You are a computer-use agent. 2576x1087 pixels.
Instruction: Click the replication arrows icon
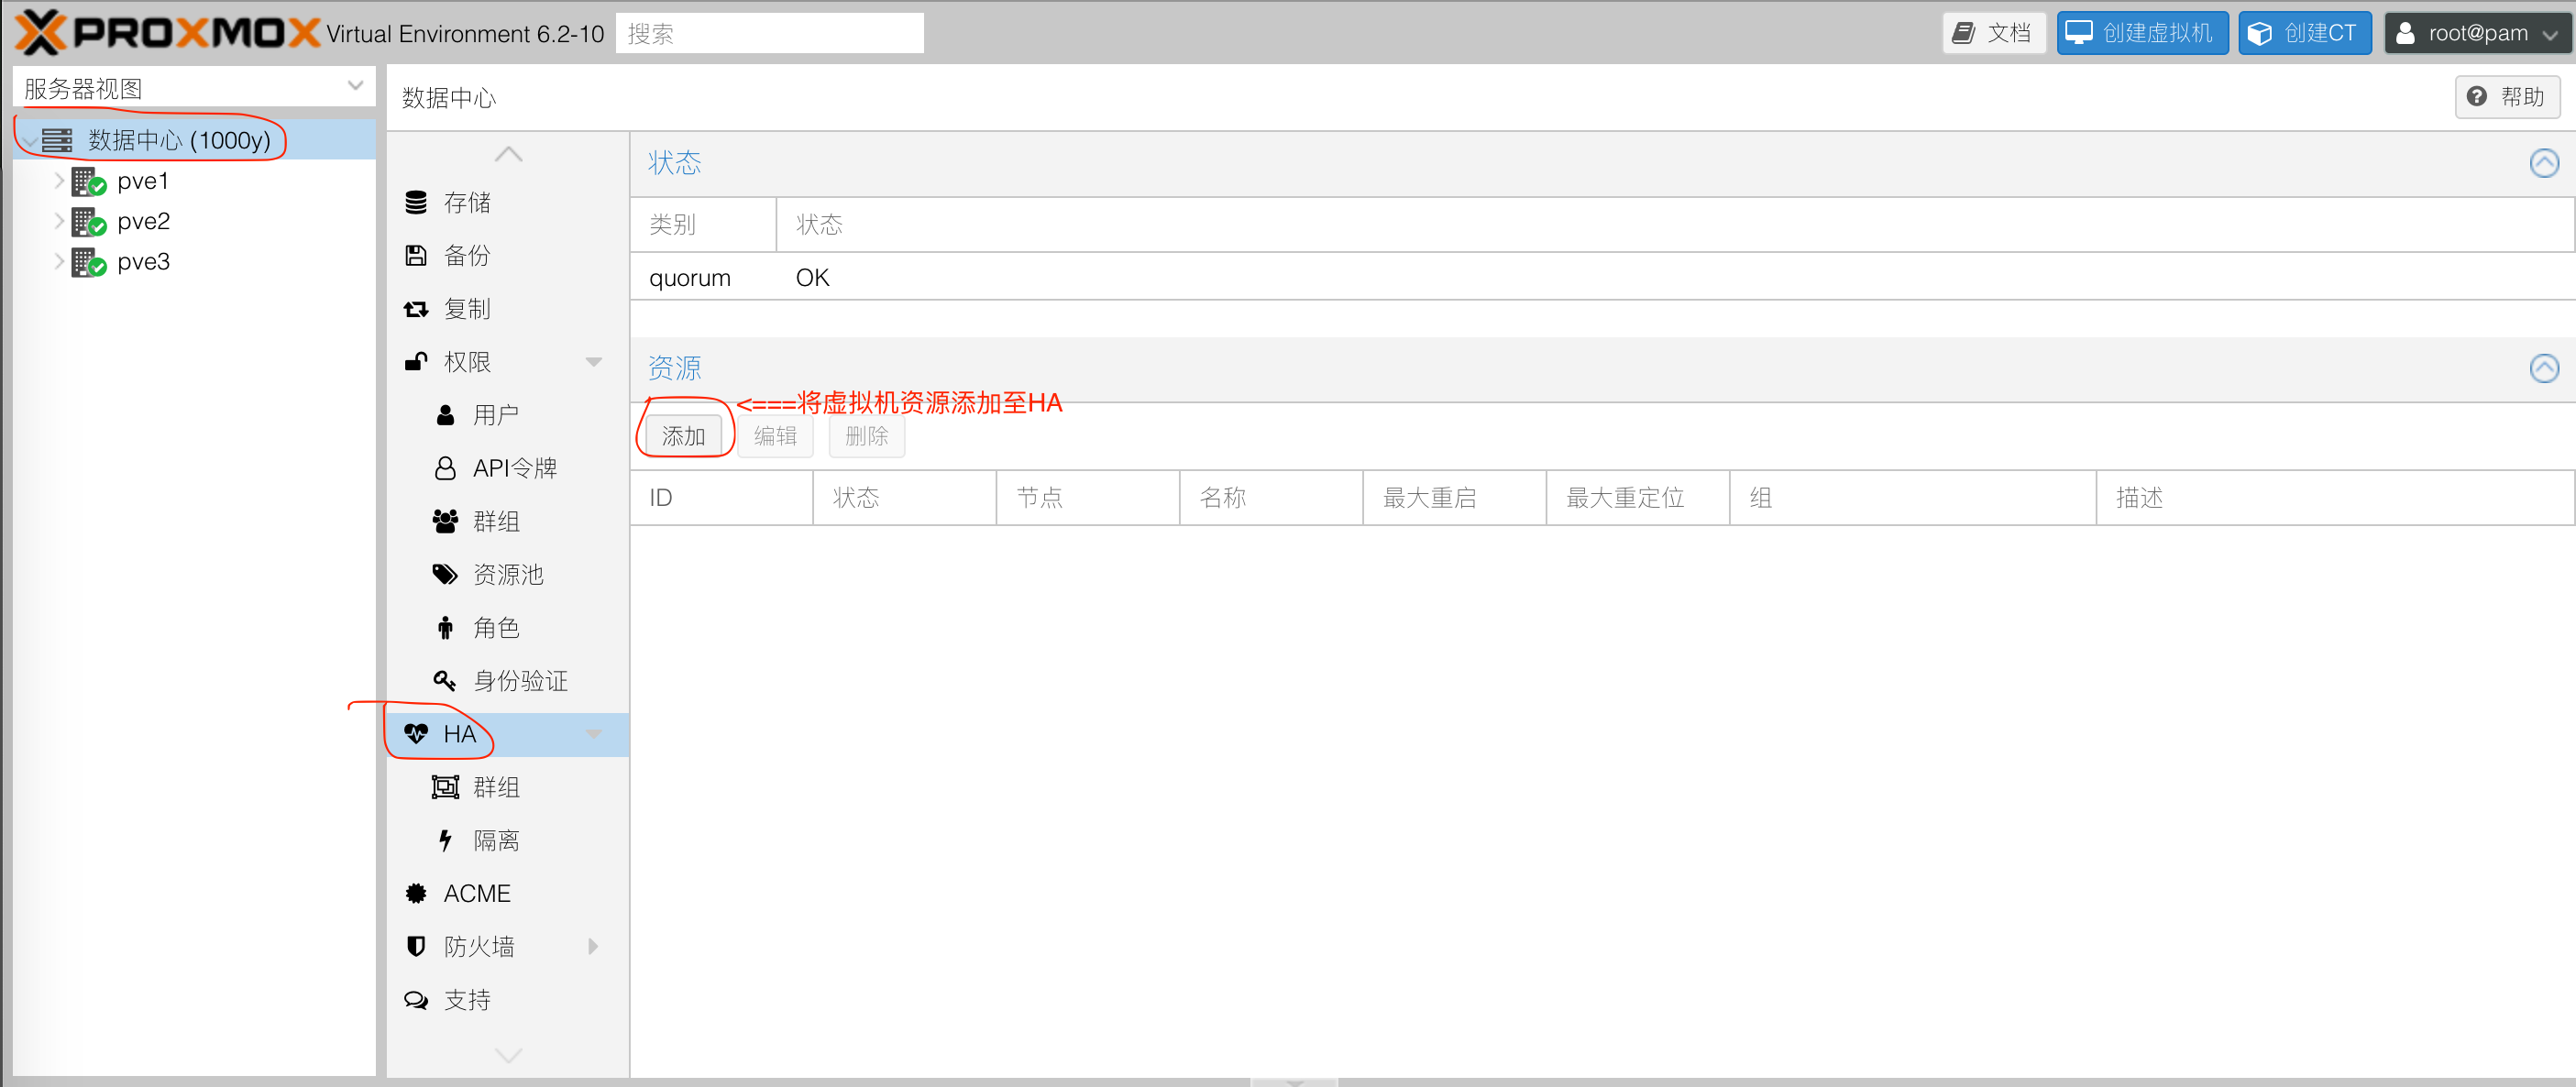pos(416,309)
